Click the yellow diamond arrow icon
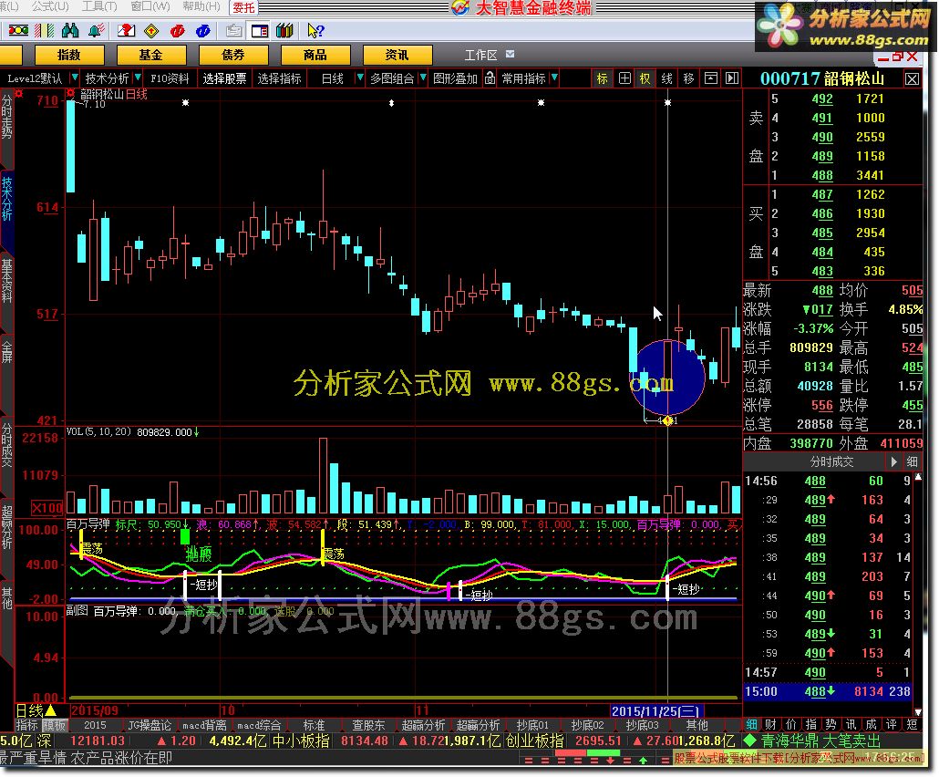 coord(151,31)
